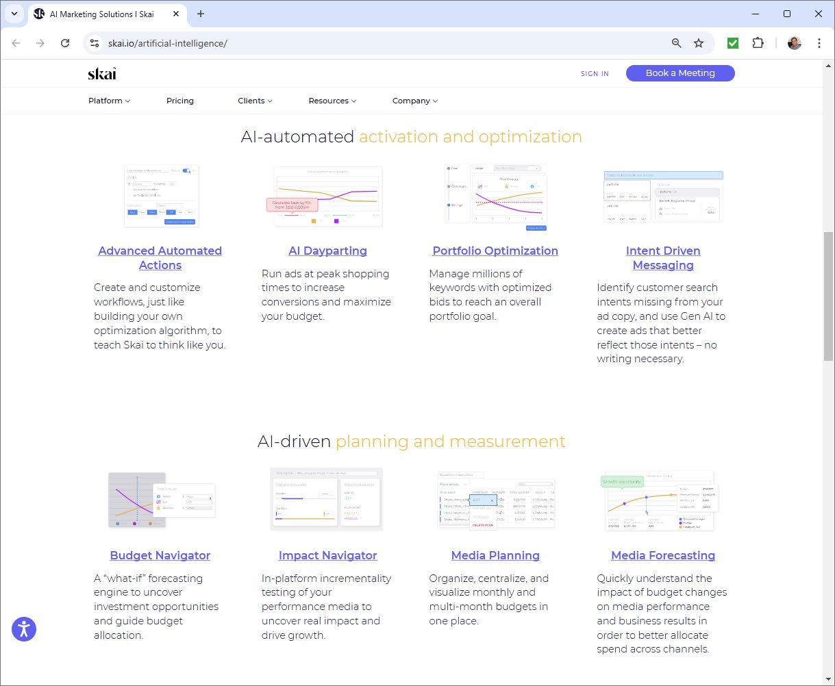This screenshot has width=835, height=686.
Task: Click the Media Planning table illustration
Action: tap(495, 500)
